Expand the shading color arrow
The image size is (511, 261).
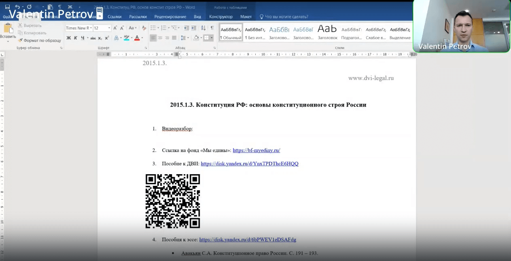201,38
